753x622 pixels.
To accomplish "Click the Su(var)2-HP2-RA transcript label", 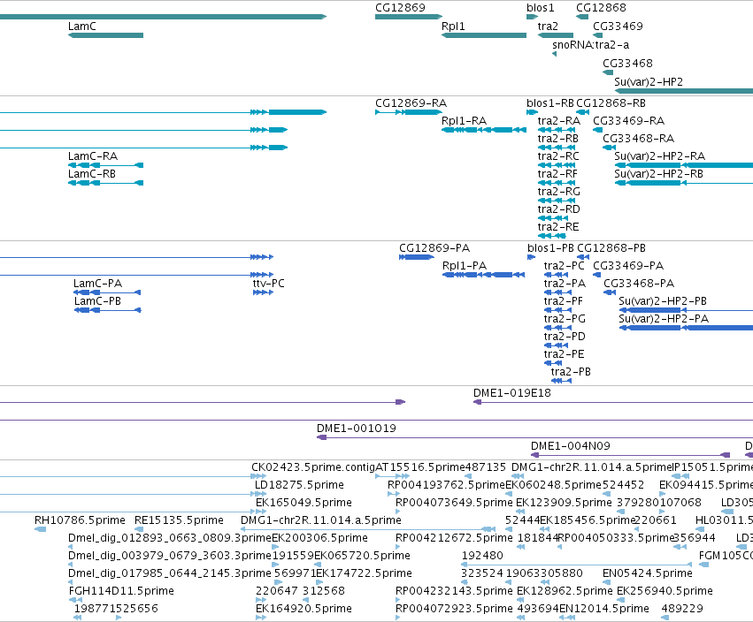I will click(659, 156).
